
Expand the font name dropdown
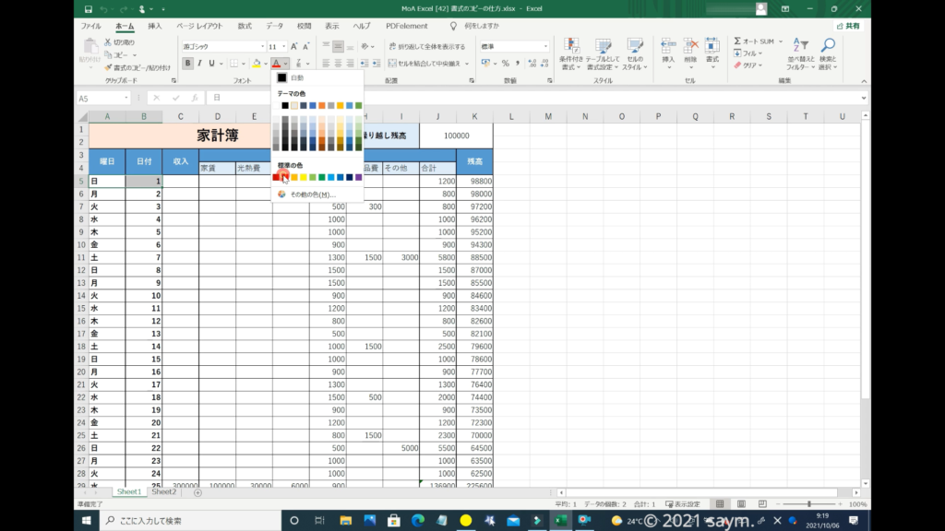(x=261, y=46)
